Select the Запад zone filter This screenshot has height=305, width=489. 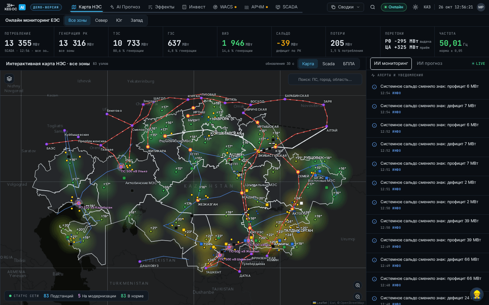click(x=137, y=20)
